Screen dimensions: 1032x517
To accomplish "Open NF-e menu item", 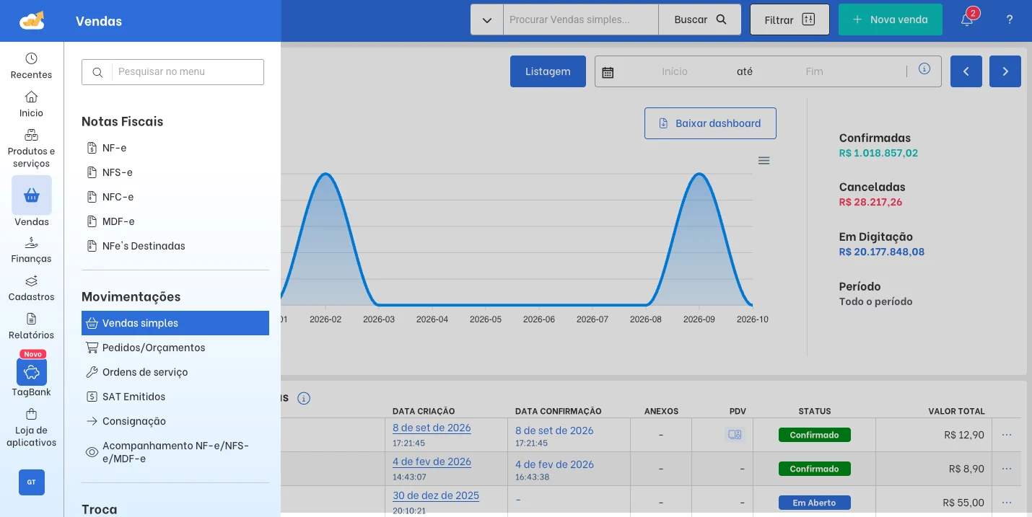I will click(175, 148).
